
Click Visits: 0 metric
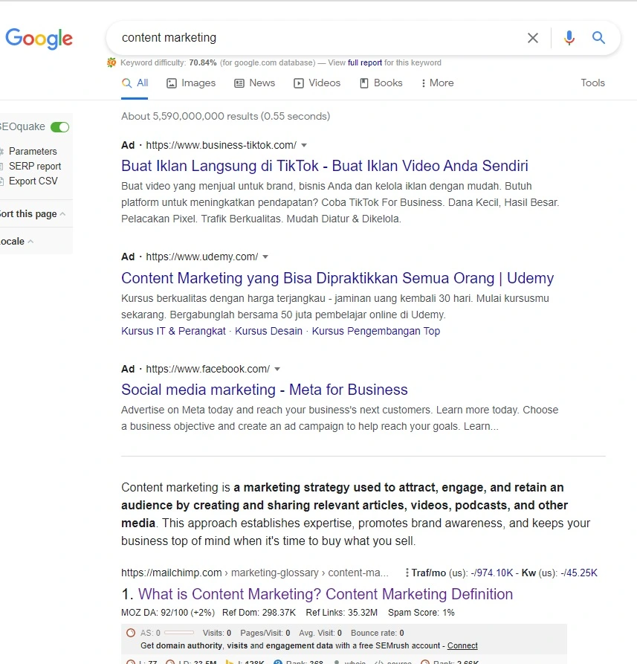pos(217,633)
